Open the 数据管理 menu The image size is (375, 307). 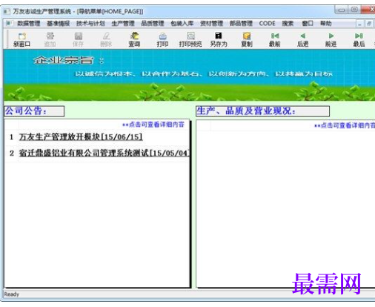[29, 24]
